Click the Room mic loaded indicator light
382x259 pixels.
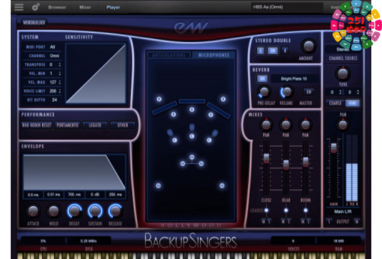(306, 210)
